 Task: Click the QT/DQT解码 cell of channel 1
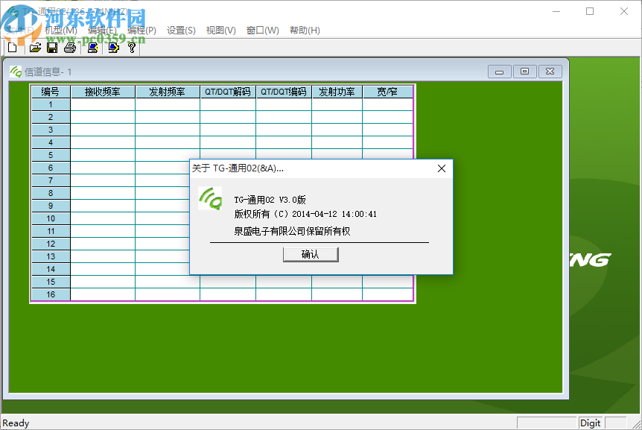coord(228,104)
